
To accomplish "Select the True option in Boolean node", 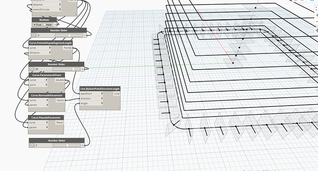I will point(37,24).
